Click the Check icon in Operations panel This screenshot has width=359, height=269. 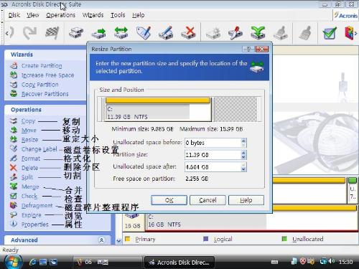pos(14,196)
